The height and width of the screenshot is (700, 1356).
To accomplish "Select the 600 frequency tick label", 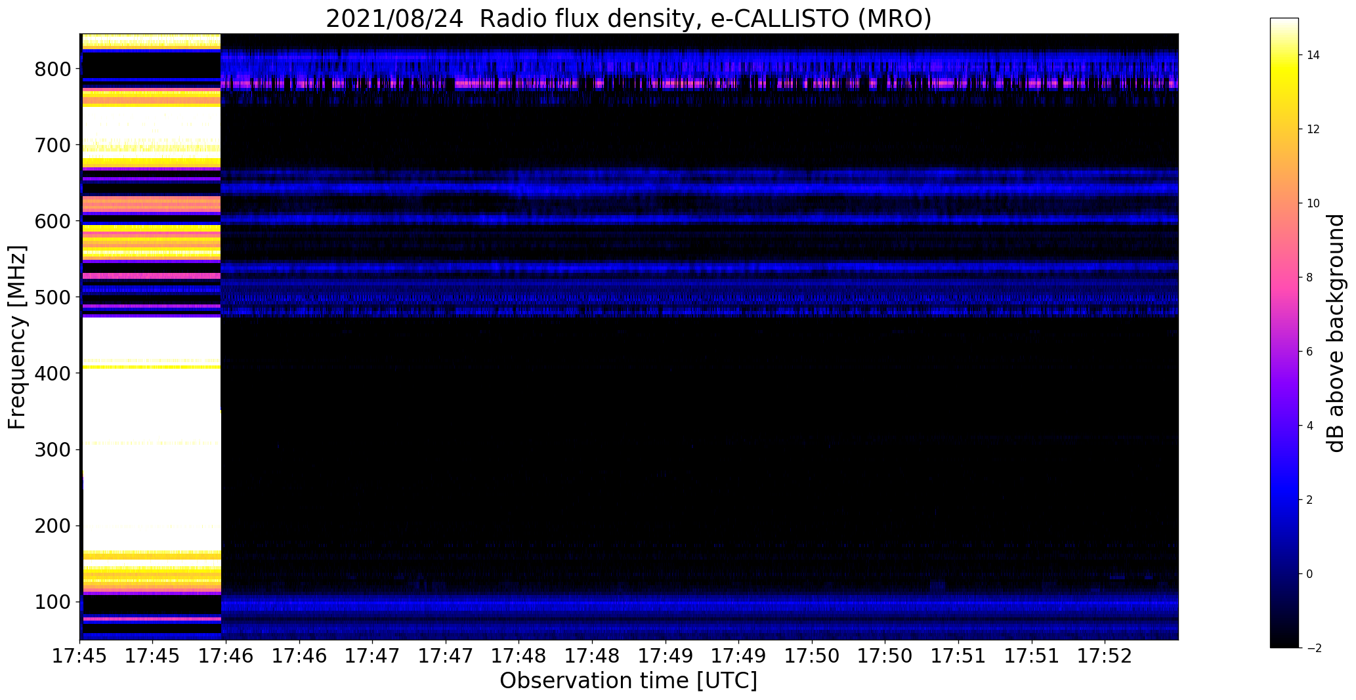I will 52,221.
